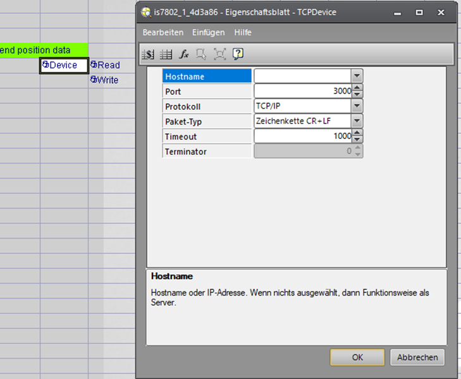Select the Write function cell

tap(105, 80)
